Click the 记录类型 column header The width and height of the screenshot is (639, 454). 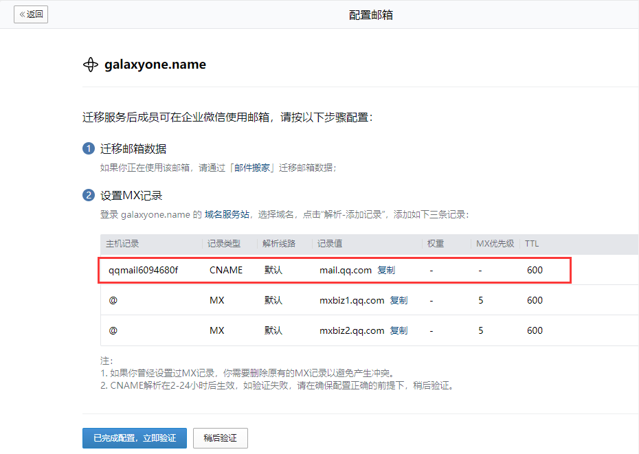pos(224,244)
